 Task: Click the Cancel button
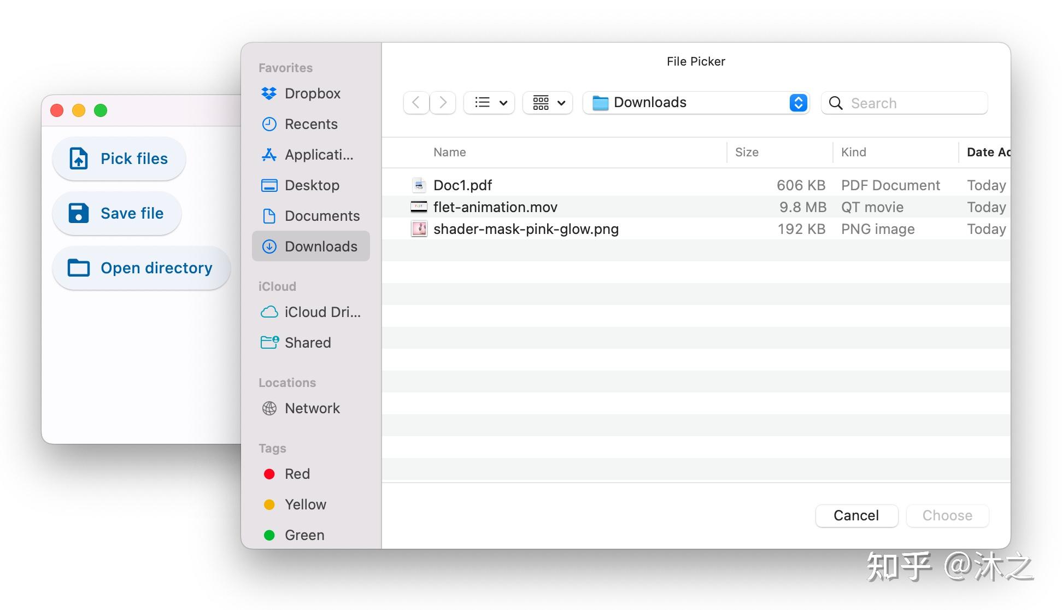click(856, 515)
